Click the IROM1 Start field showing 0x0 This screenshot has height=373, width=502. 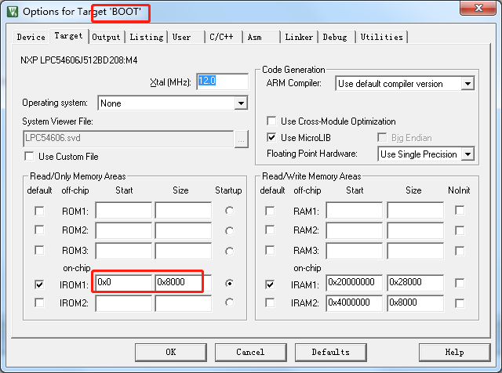click(x=124, y=283)
